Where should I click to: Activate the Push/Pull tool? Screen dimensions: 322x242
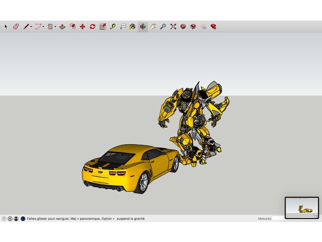62,27
